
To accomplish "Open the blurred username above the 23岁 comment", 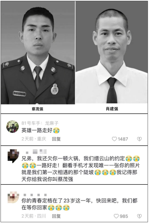I will [x=35, y=195].
